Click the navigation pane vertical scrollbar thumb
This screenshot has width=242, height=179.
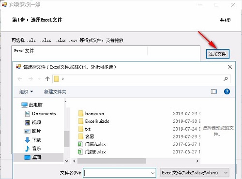click(67, 139)
